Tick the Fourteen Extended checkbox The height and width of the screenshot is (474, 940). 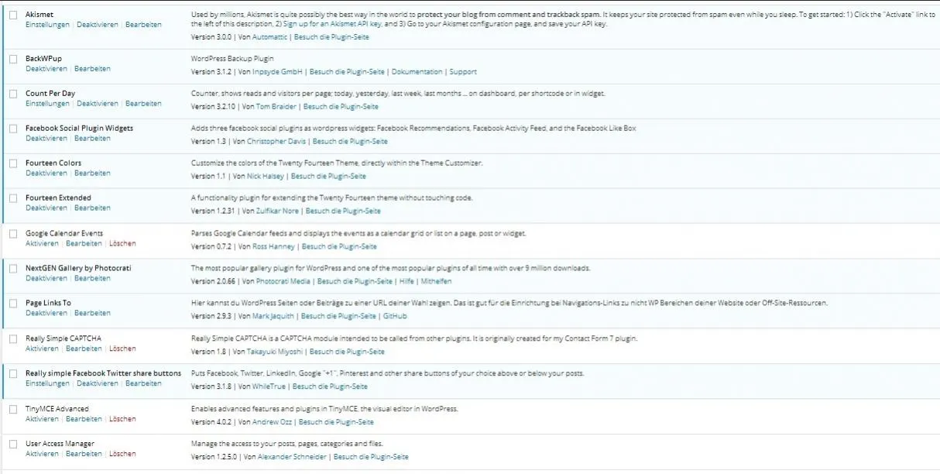13,198
